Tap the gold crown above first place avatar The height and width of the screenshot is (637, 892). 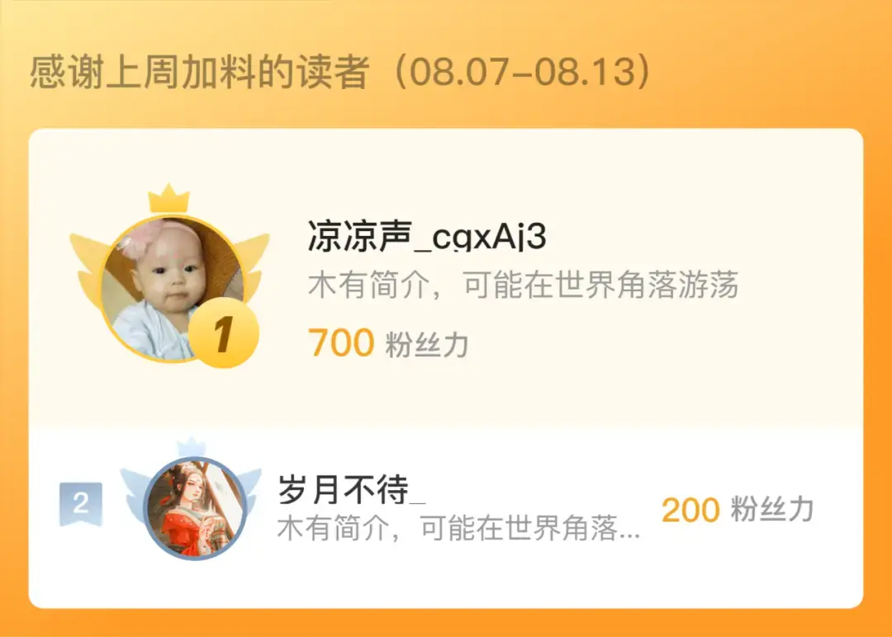168,199
